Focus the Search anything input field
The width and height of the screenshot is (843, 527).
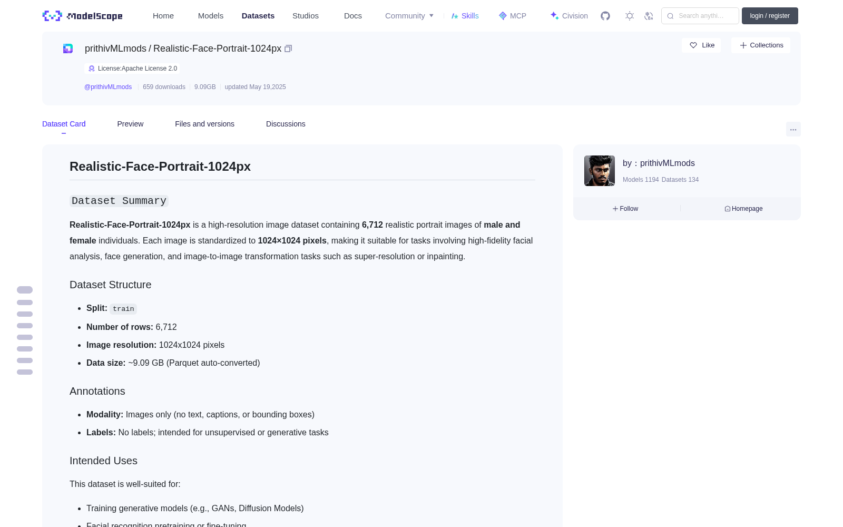coord(700,16)
